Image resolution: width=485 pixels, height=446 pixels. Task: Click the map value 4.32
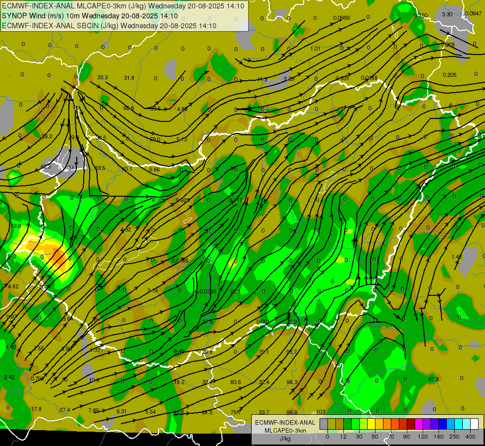[126, 229]
